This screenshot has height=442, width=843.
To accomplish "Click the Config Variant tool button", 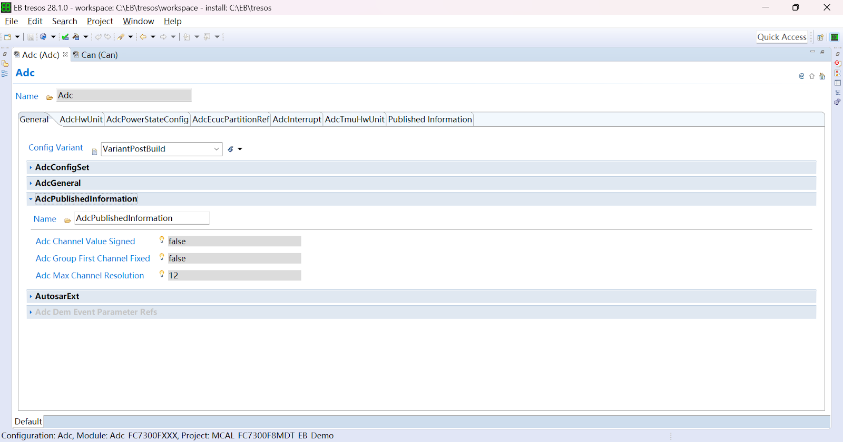I will [231, 149].
